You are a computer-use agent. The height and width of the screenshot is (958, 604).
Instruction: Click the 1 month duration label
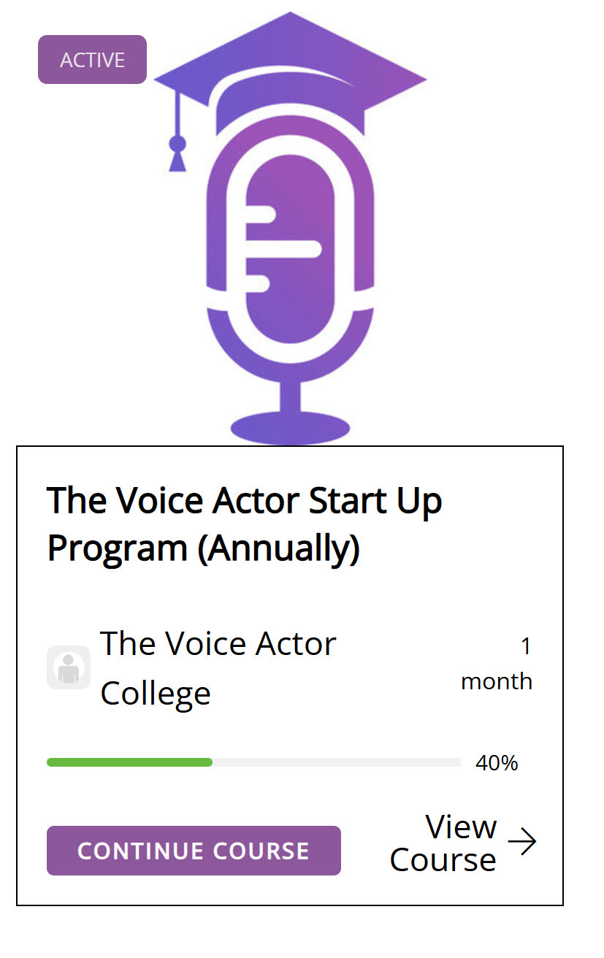497,664
